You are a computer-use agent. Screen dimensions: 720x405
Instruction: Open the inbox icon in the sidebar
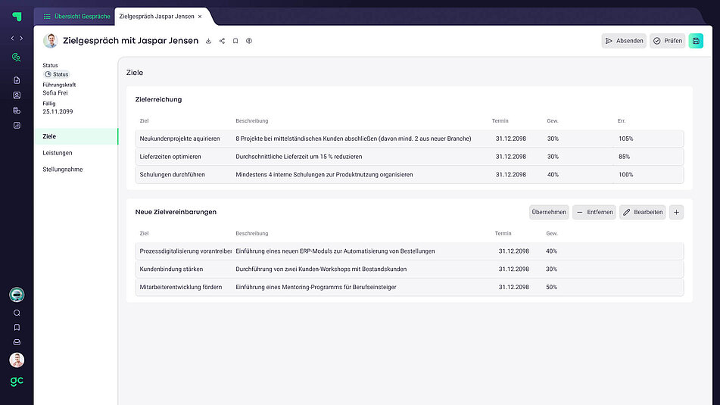pyautogui.click(x=17, y=342)
